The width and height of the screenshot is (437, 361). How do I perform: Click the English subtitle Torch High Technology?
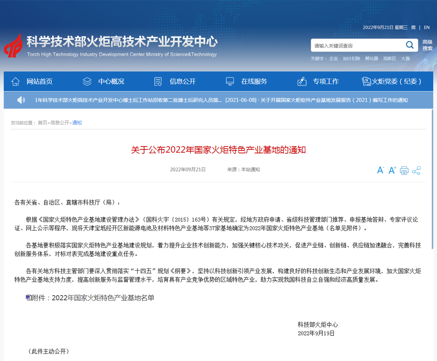(122, 54)
